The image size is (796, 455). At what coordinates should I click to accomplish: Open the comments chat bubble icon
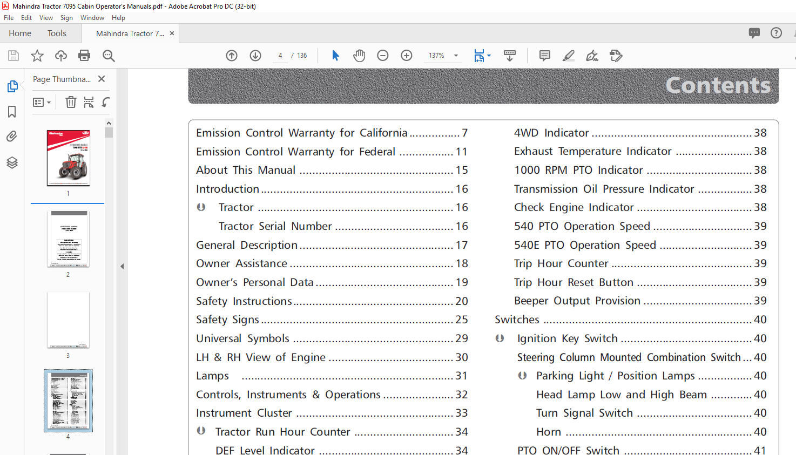tap(754, 33)
